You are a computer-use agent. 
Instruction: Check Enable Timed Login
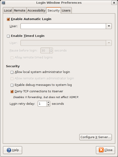pyautogui.click(x=8, y=36)
